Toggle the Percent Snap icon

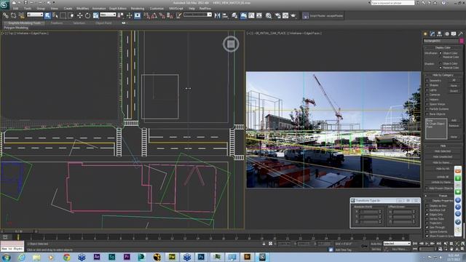click(162, 15)
